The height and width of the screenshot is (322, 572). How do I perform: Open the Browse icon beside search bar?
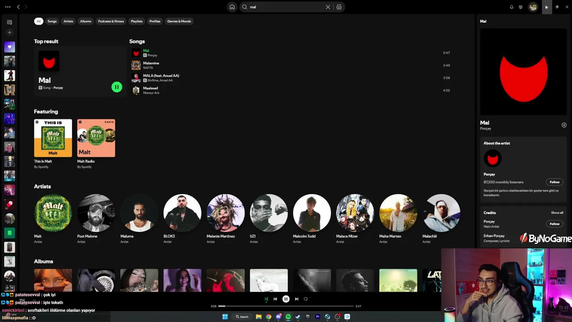tap(339, 7)
